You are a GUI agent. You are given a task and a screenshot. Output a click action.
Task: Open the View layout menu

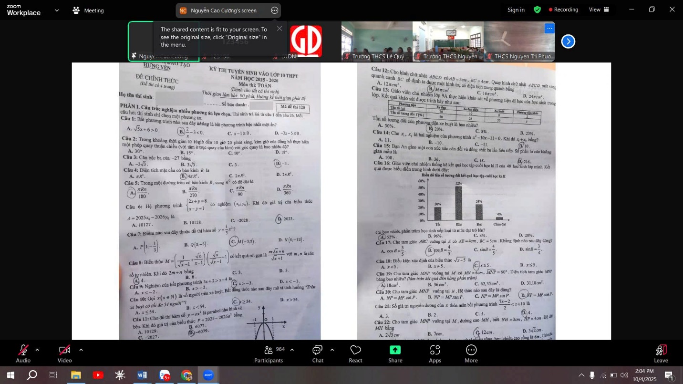[x=599, y=10]
